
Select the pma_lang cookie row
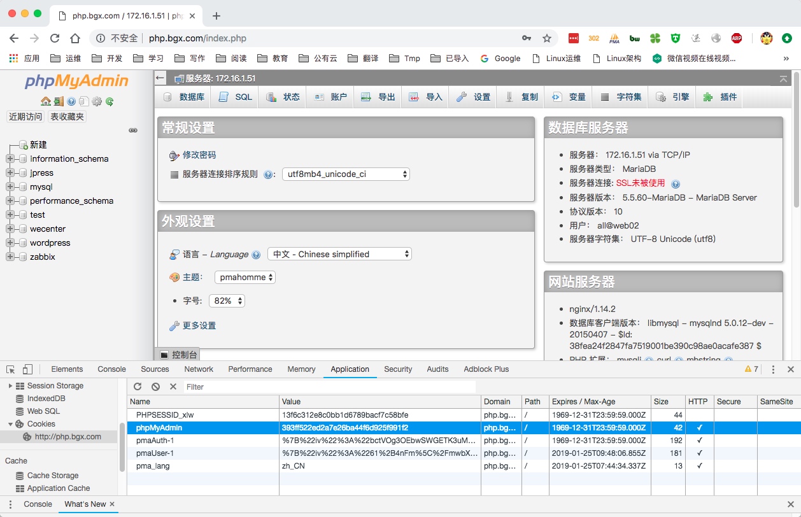(x=464, y=466)
